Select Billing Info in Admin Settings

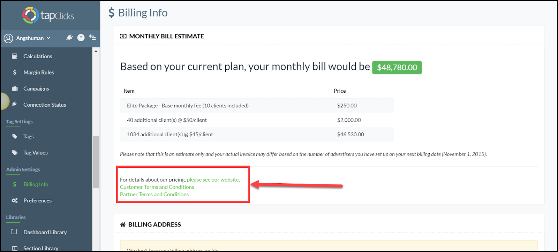point(36,184)
